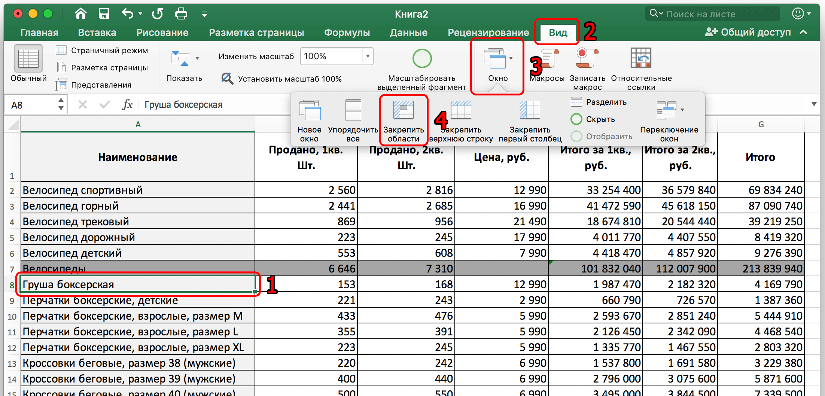
Task: Select row 7 header
Action: (12, 269)
